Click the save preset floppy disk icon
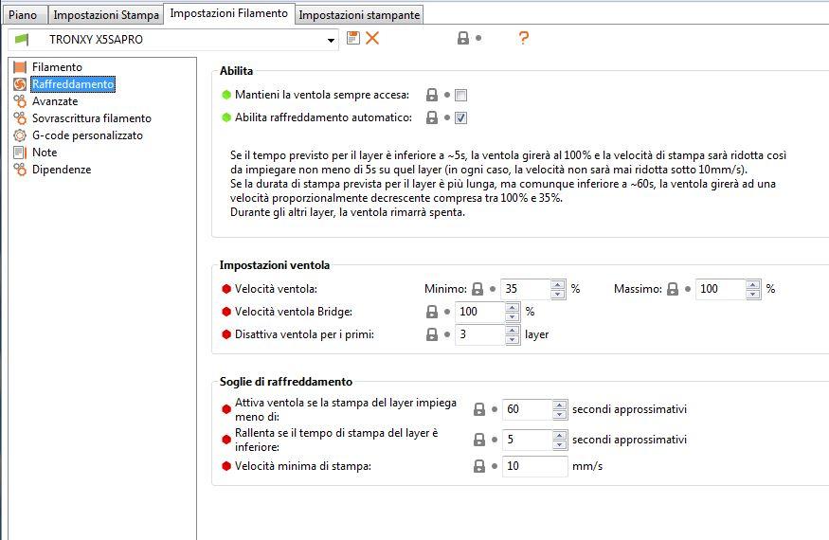This screenshot has height=540, width=829. click(353, 38)
